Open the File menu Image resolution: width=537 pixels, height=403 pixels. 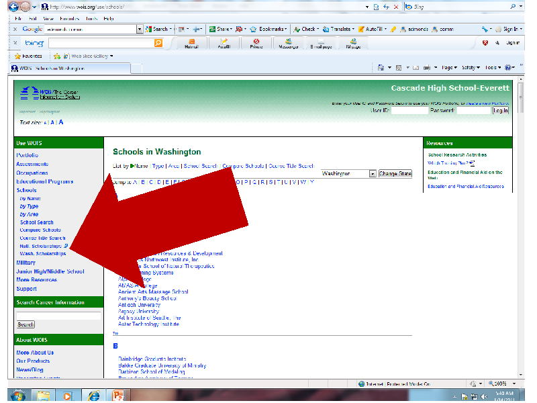19,19
